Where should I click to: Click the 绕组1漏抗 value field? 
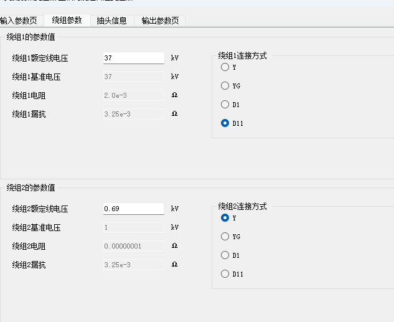(x=133, y=114)
